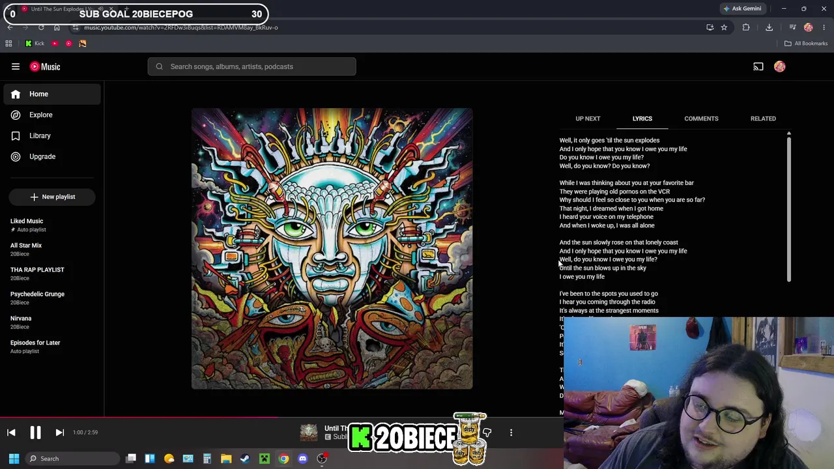Open OBS Studio from the taskbar
The image size is (834, 469).
322,459
